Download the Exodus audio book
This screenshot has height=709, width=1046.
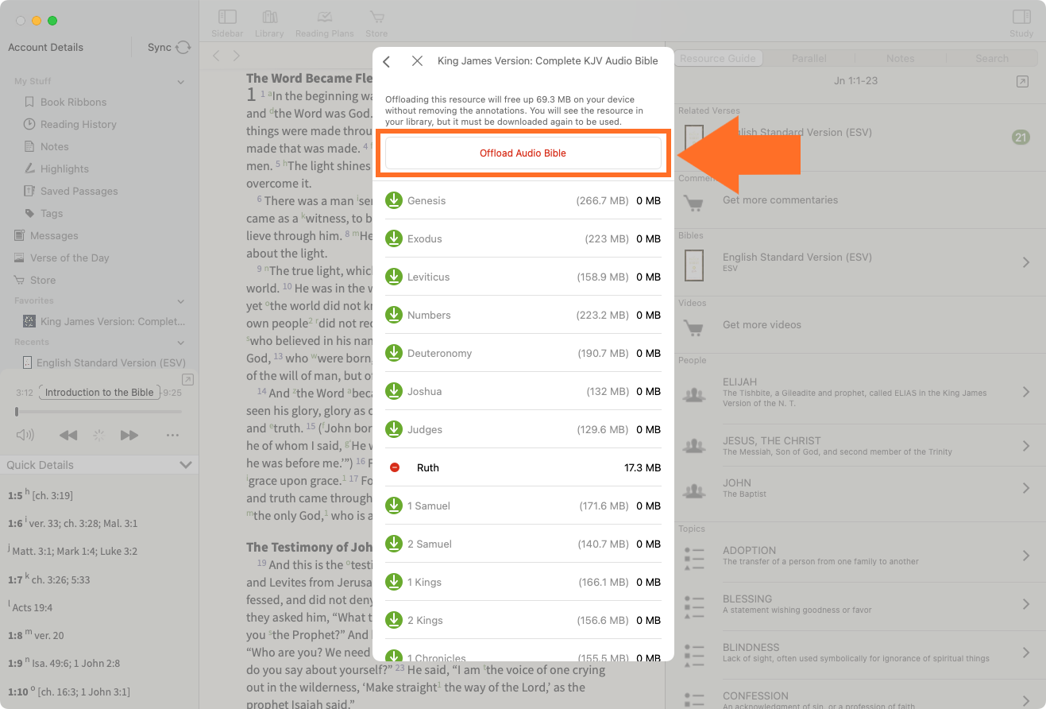point(393,238)
